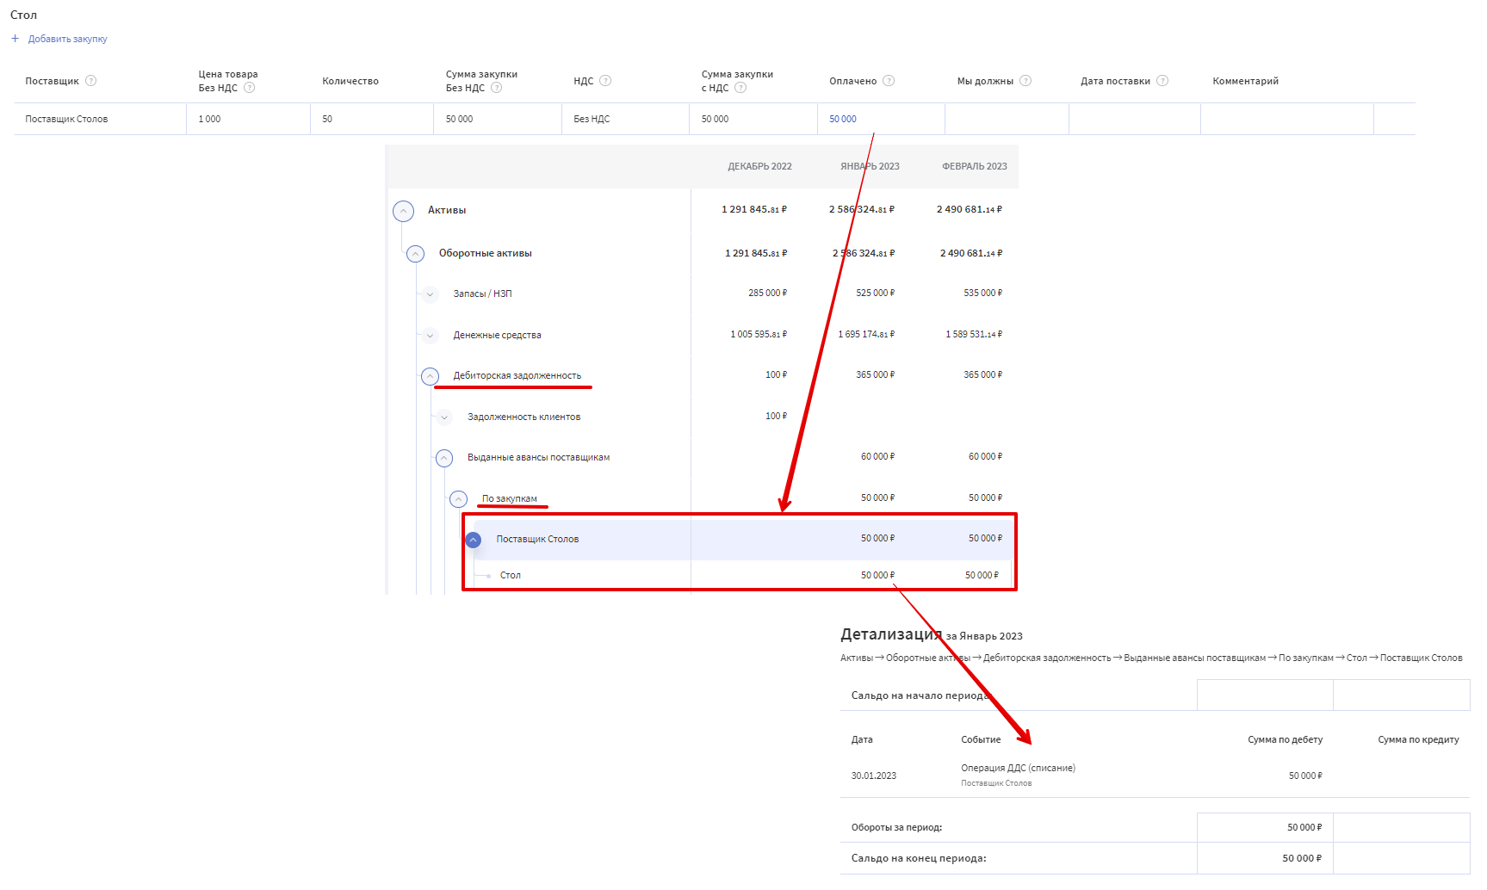Click the ДЕКАБРЬ 2022 column header
This screenshot has height=890, width=1487.
[759, 167]
